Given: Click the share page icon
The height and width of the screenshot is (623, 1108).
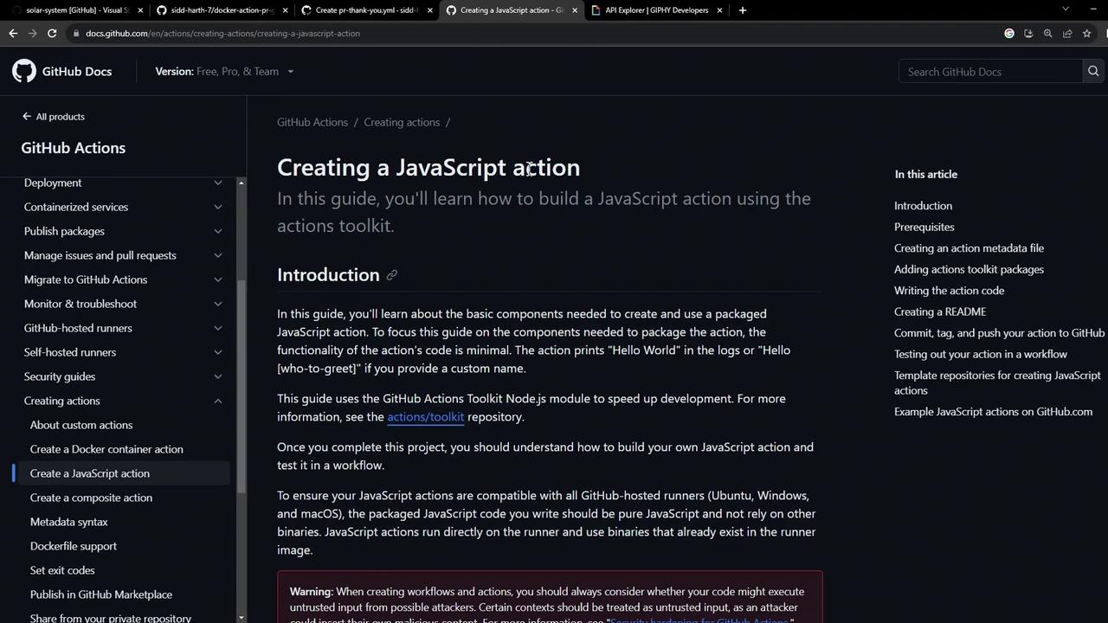Looking at the screenshot, I should (x=1067, y=33).
